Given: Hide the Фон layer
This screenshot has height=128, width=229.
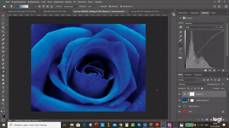Looking at the screenshot, I should (180, 112).
